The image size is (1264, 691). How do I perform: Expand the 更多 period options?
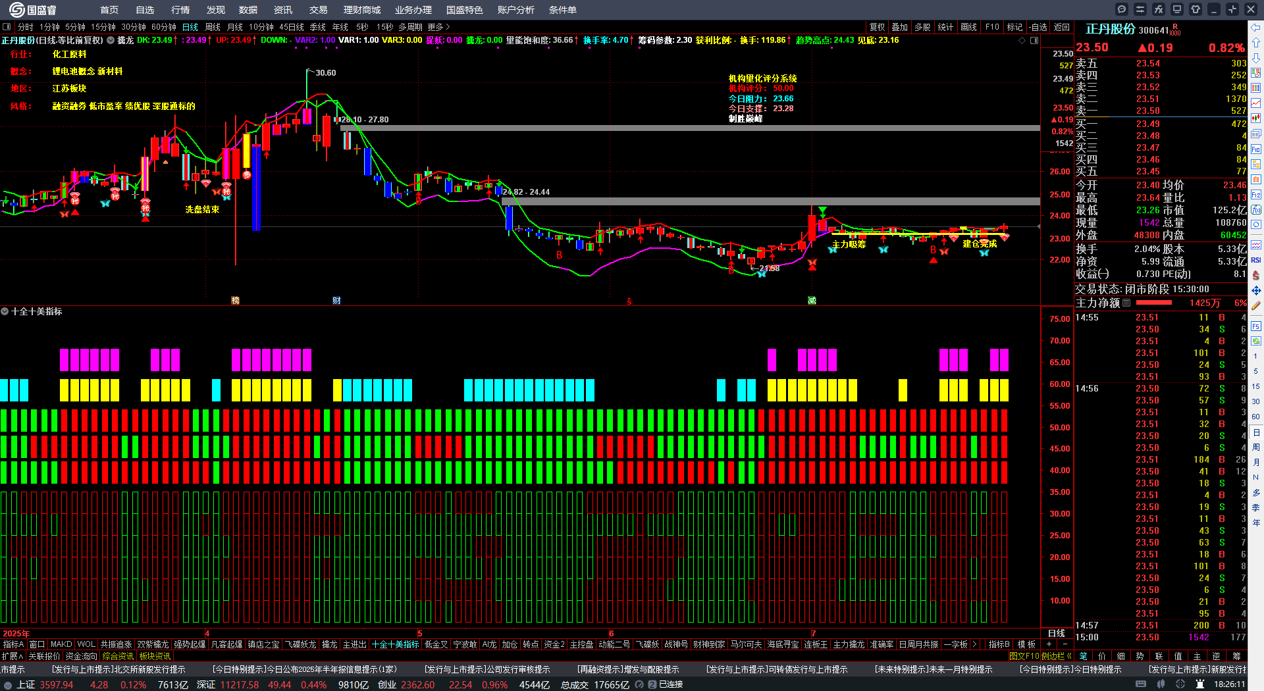(x=438, y=27)
